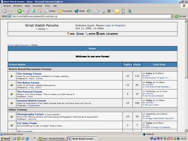Click moderator Clifton in Rolex Forum row

(38, 87)
